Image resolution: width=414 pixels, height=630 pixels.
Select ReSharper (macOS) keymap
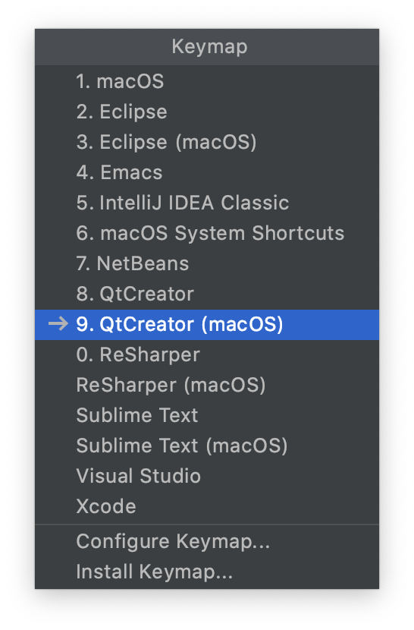point(207,386)
